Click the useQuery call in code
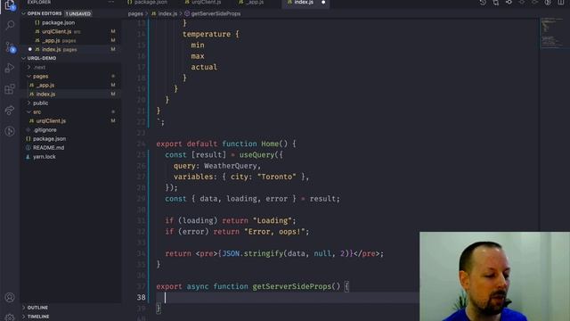This screenshot has width=570, height=321. pyautogui.click(x=256, y=155)
